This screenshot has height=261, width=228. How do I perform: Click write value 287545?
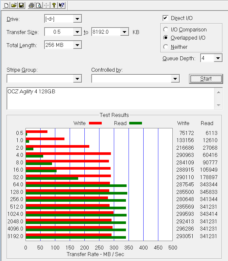point(185,184)
